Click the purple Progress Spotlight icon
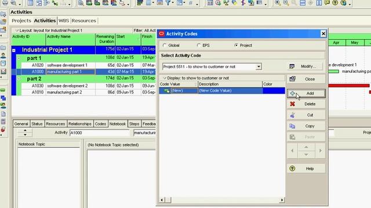The height and width of the screenshot is (208, 371). click(x=243, y=3)
